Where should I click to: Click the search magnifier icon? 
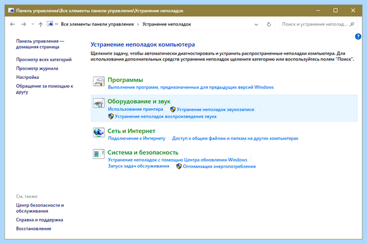coord(352,24)
